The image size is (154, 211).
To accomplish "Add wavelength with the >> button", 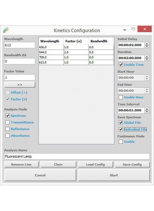I will [20, 85].
